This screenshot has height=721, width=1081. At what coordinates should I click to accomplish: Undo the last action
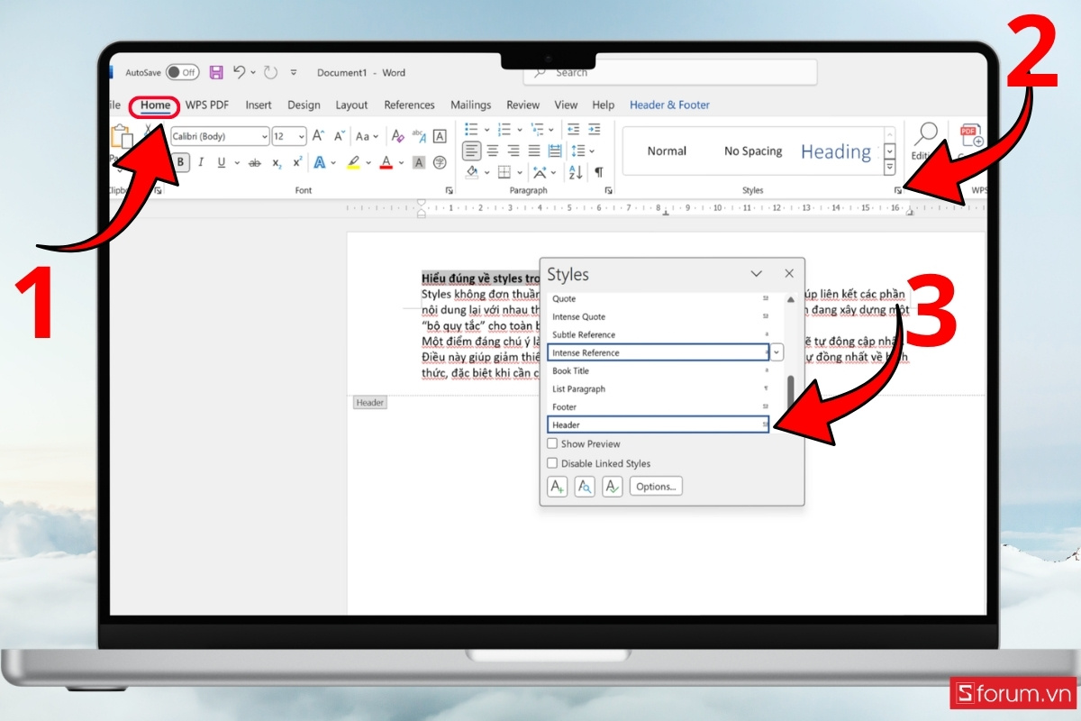tap(239, 72)
